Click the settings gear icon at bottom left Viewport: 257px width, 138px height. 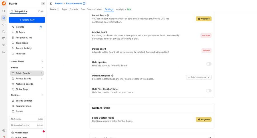pyautogui.click(x=4, y=131)
